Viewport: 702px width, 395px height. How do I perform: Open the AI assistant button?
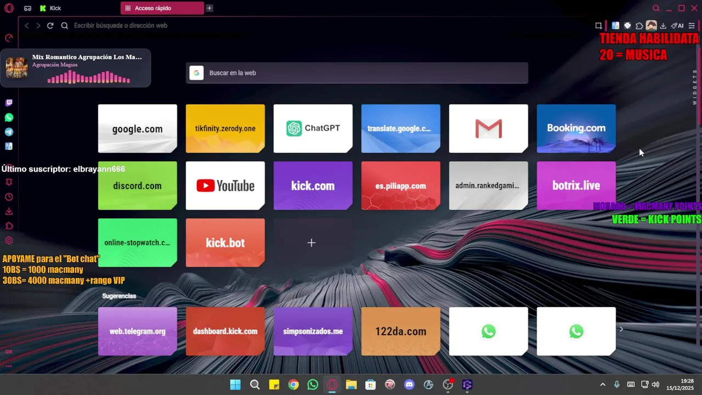pyautogui.click(x=677, y=25)
